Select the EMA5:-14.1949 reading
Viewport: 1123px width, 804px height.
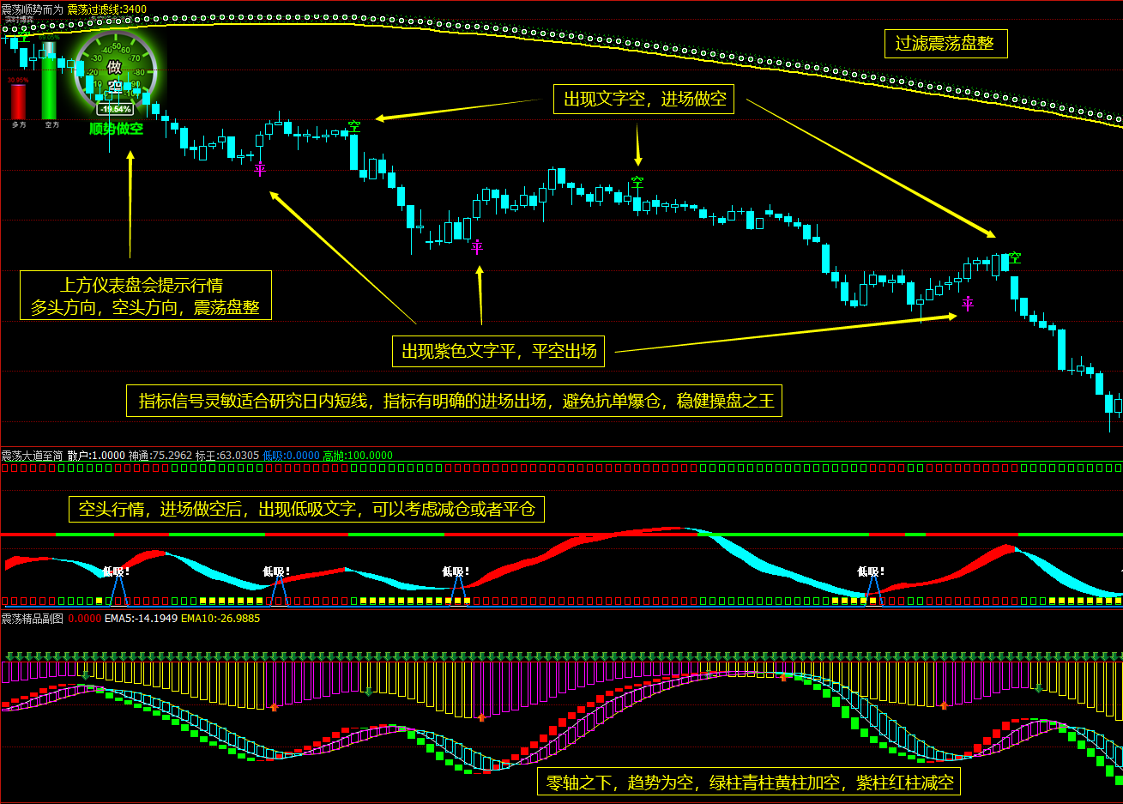click(141, 618)
